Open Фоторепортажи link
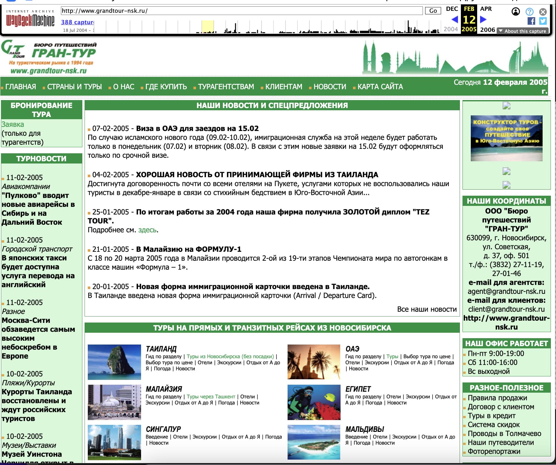 [x=494, y=451]
